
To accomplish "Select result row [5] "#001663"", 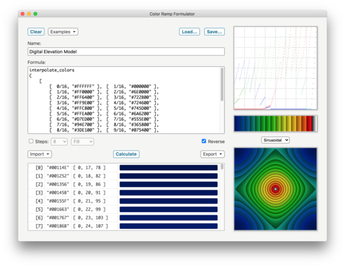I will pyautogui.click(x=124, y=210).
